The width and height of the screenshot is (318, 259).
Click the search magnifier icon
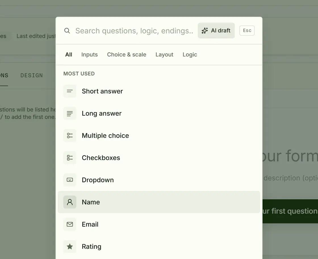(67, 31)
